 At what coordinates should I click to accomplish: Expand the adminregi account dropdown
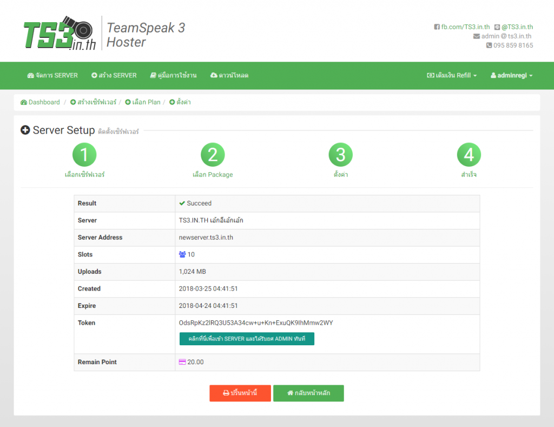click(x=511, y=76)
